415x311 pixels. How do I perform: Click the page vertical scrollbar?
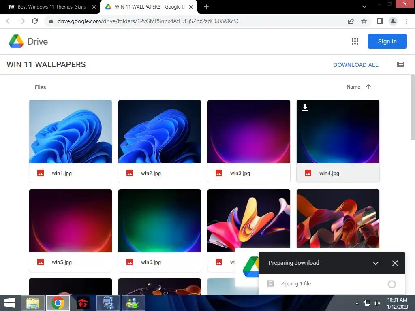[413, 107]
